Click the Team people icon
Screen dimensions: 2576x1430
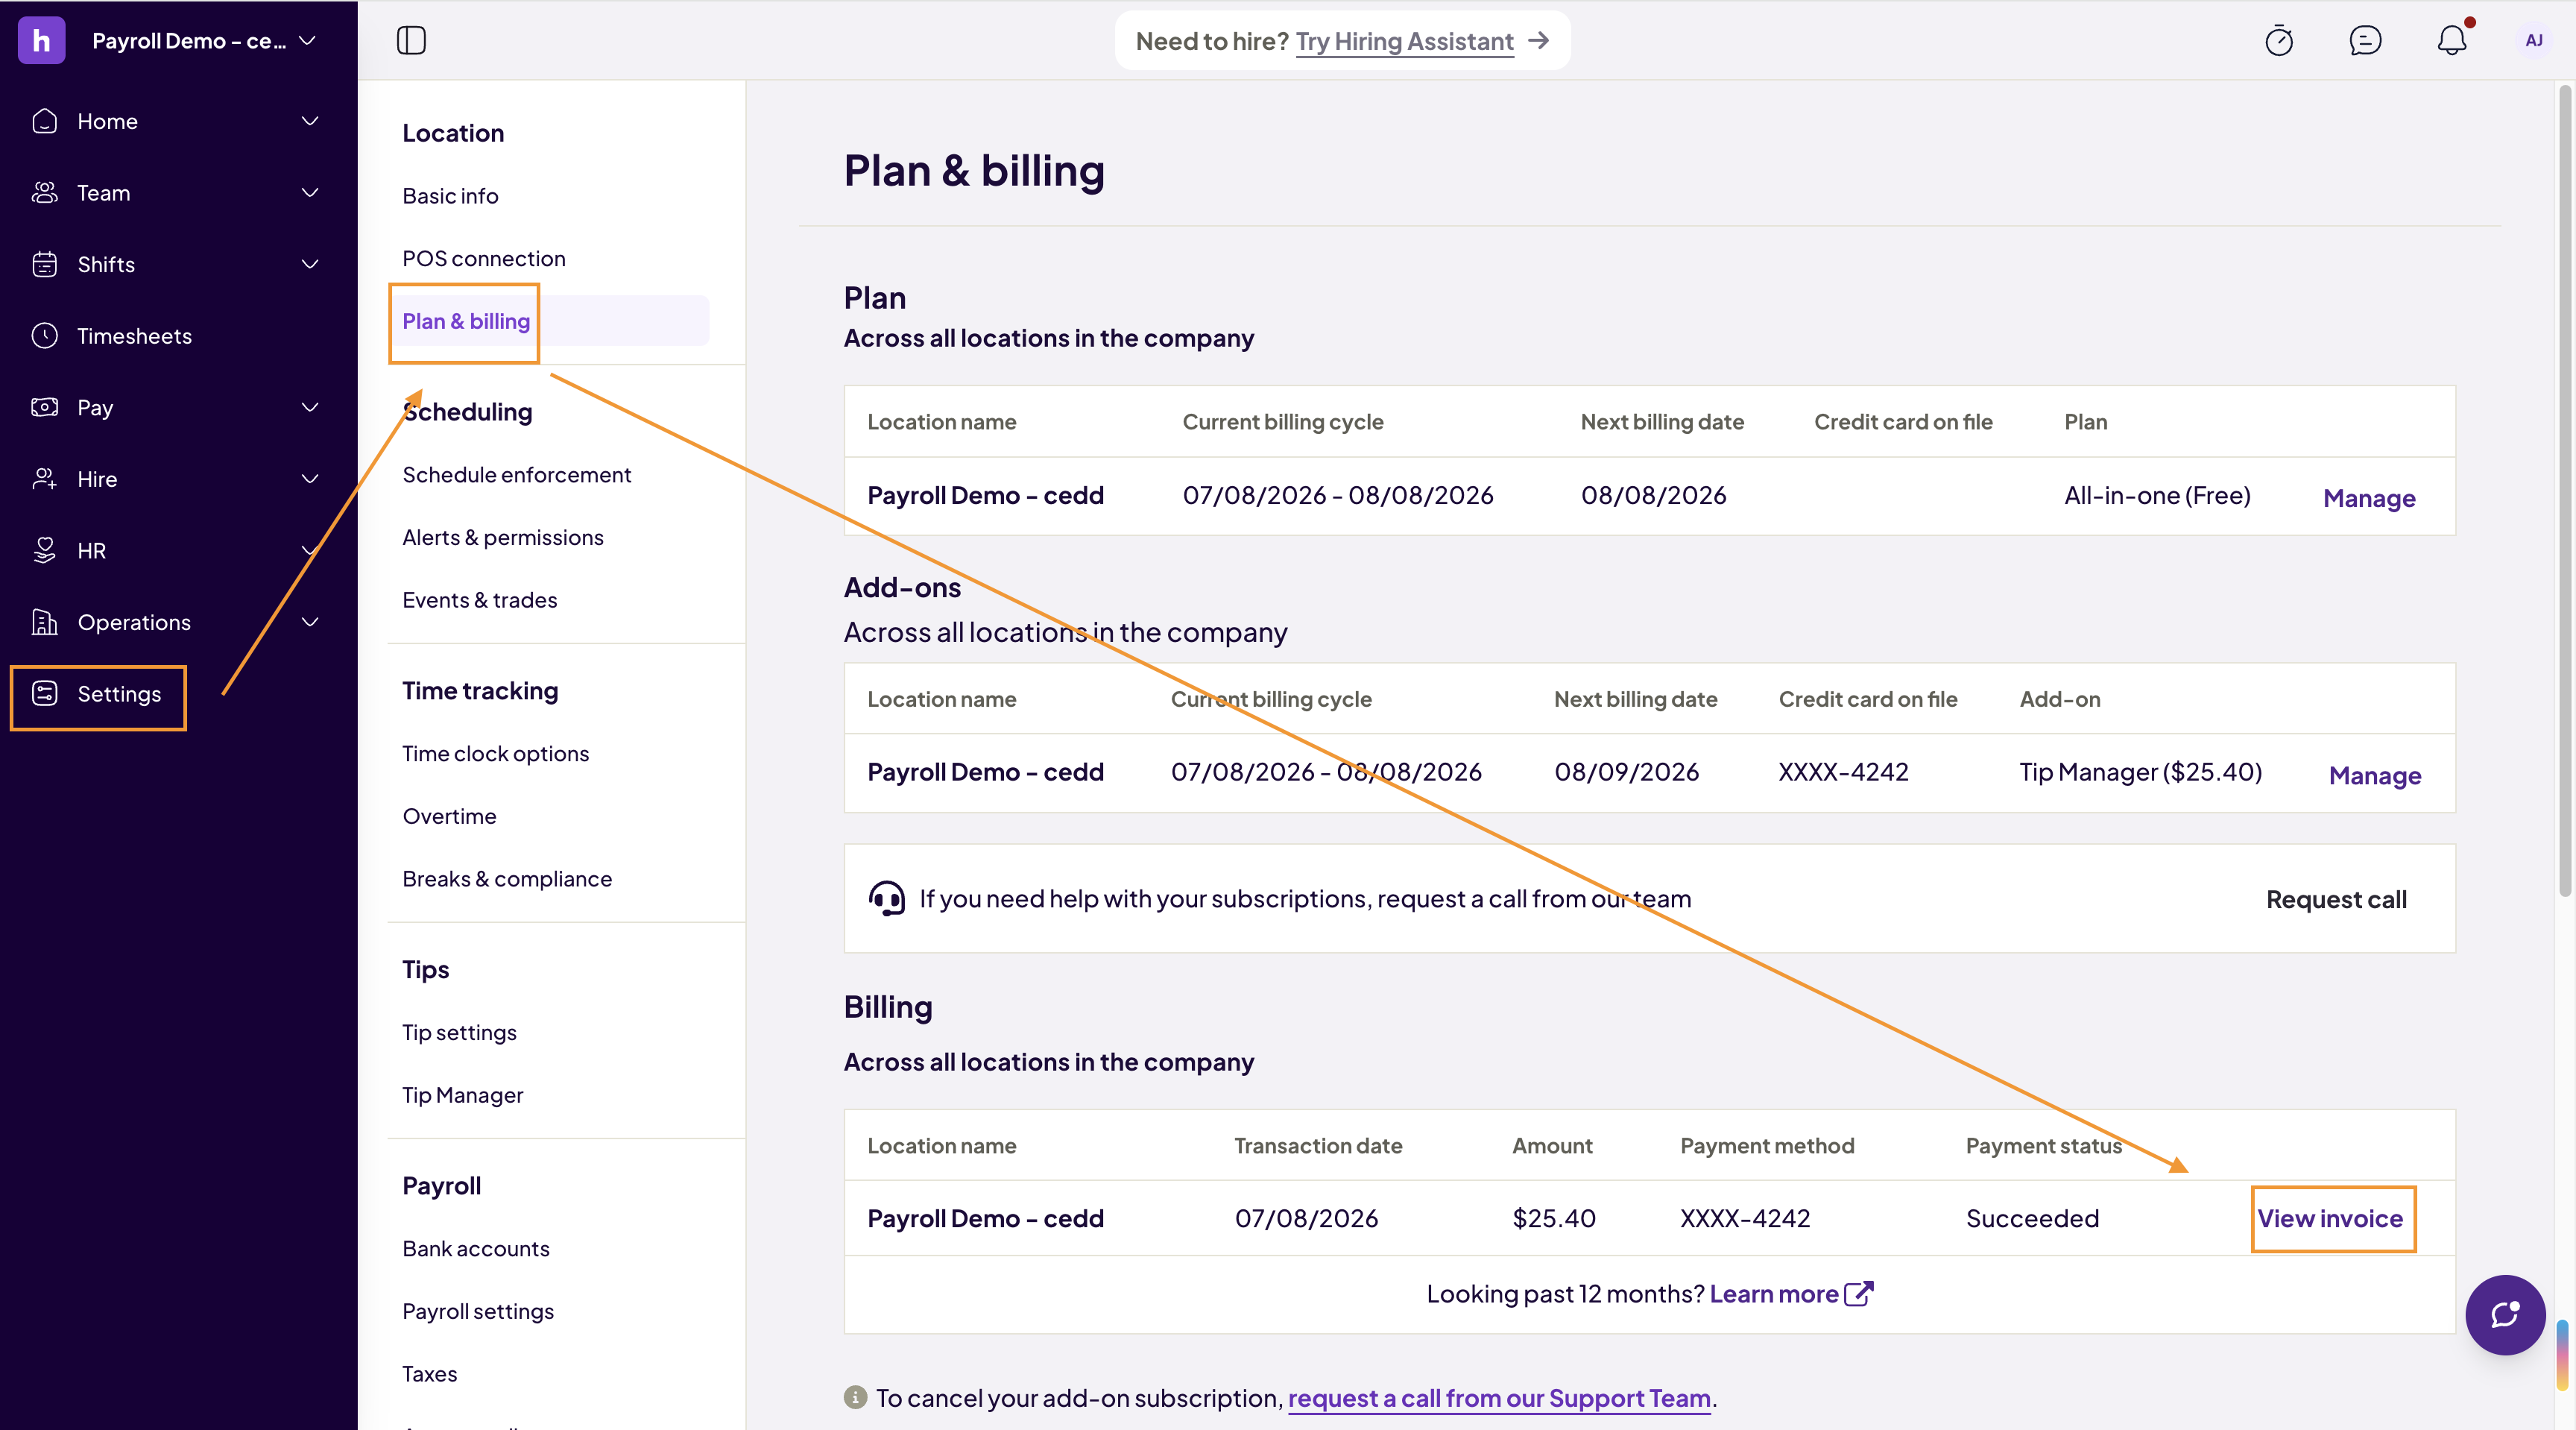[45, 193]
